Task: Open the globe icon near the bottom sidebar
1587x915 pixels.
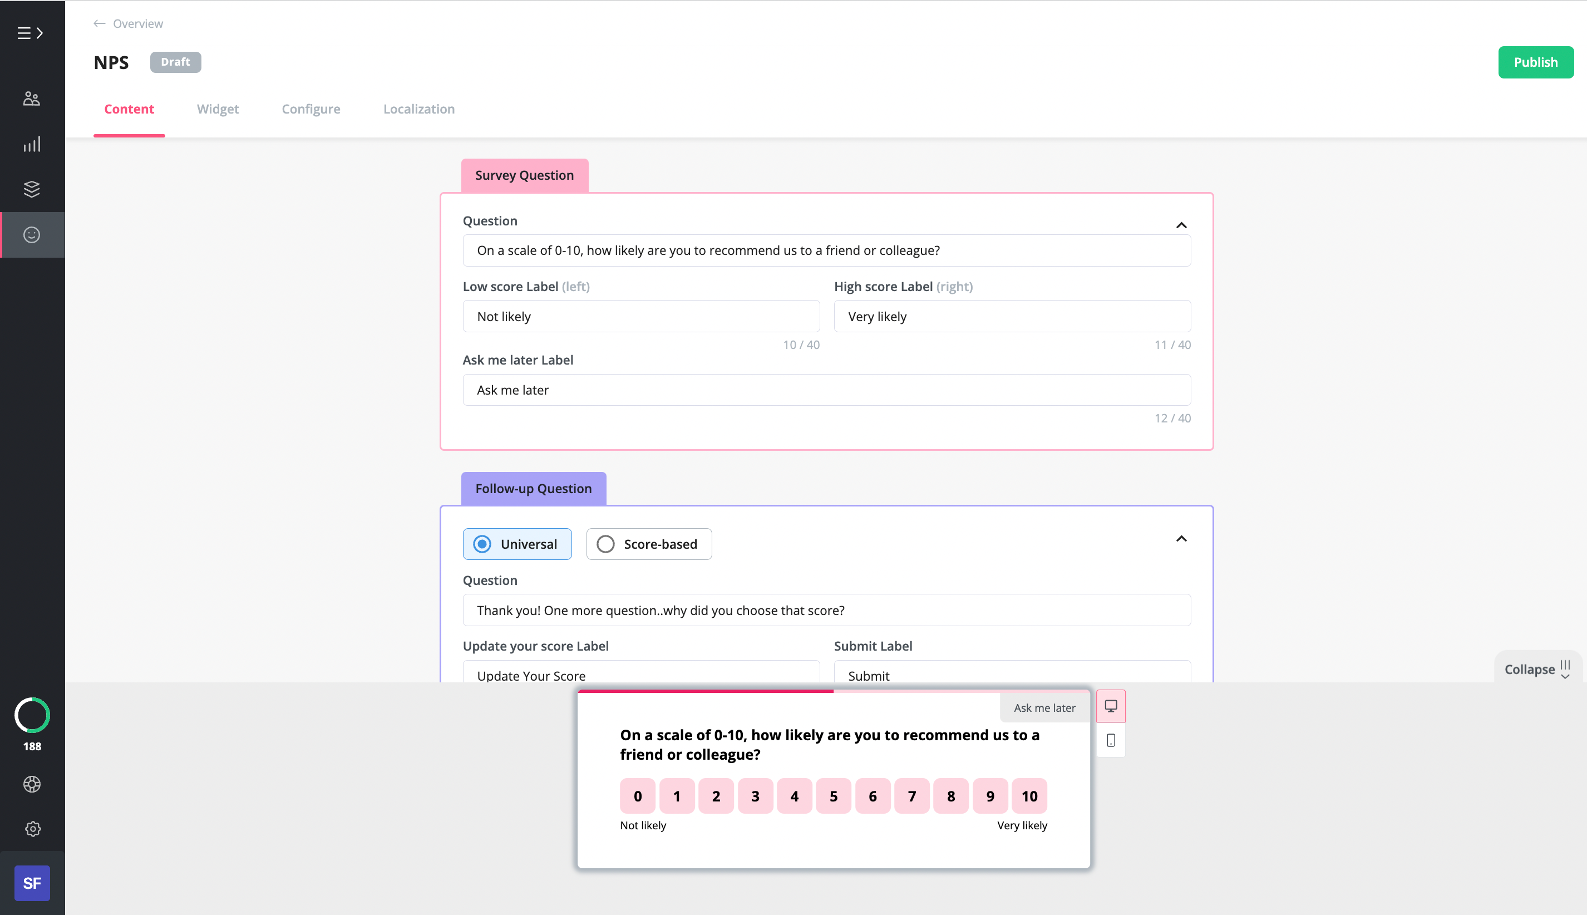Action: click(31, 784)
